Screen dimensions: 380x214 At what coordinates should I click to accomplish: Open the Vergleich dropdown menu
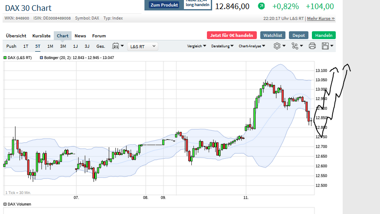pos(197,46)
